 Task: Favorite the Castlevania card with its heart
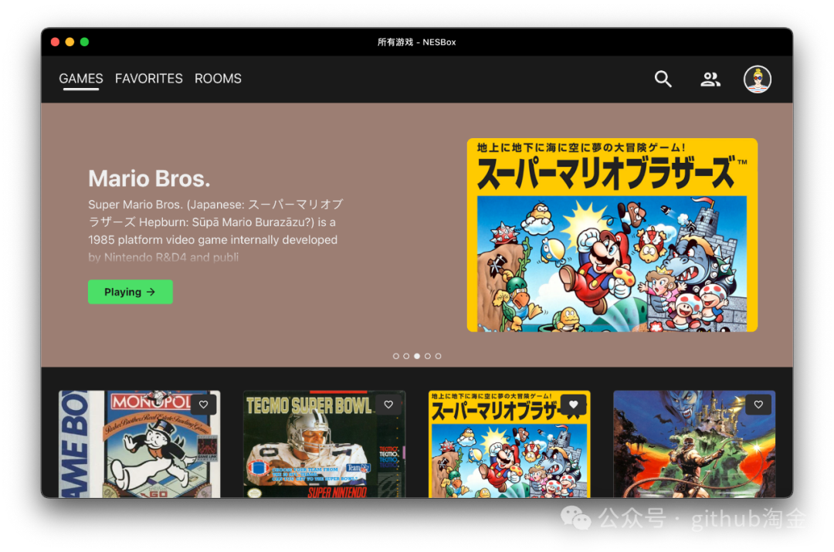click(x=758, y=405)
